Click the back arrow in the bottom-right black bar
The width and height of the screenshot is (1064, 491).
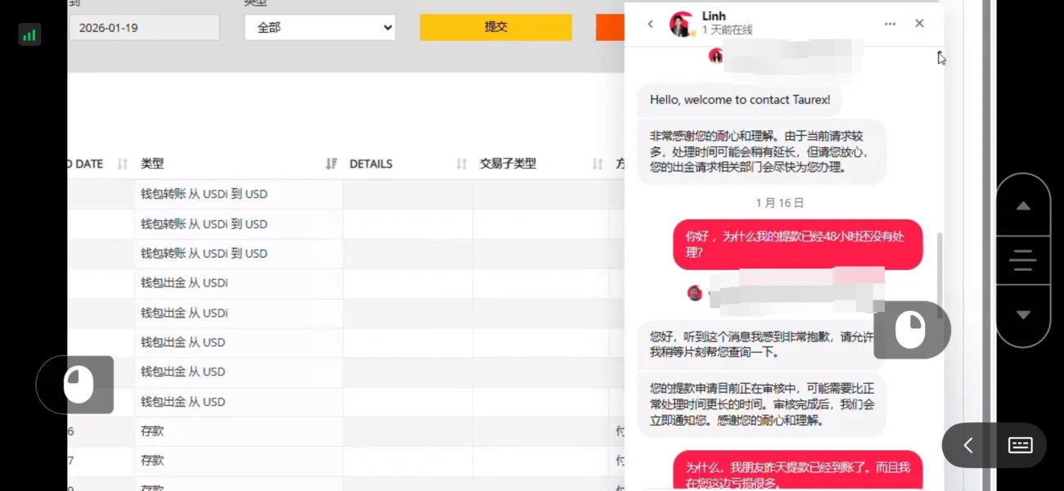coord(967,445)
